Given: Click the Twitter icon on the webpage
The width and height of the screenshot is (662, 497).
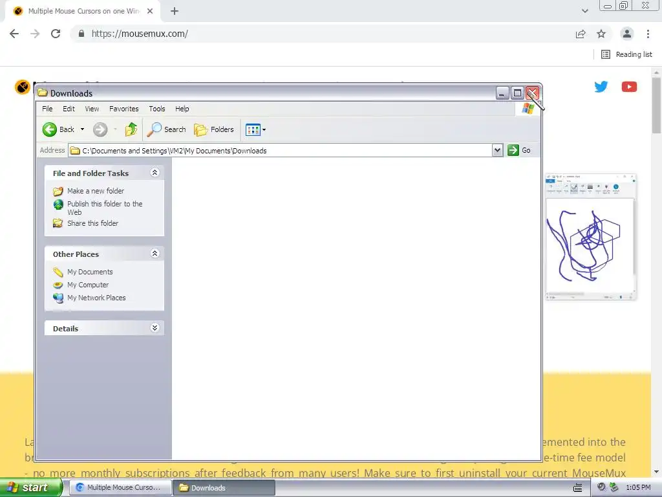Looking at the screenshot, I should (x=601, y=87).
